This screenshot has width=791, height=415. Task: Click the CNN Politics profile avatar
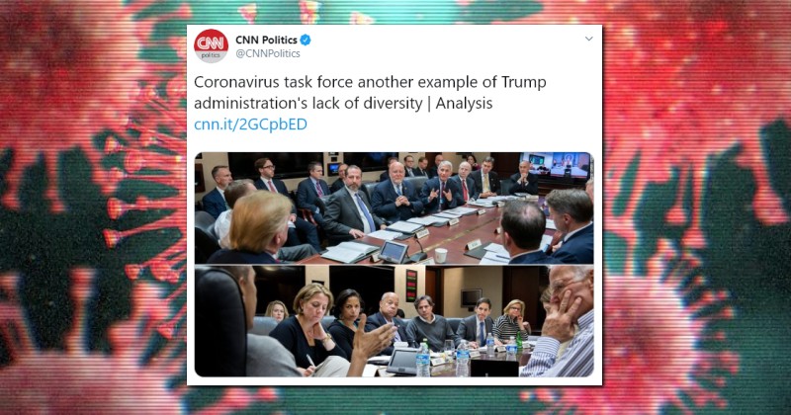211,45
